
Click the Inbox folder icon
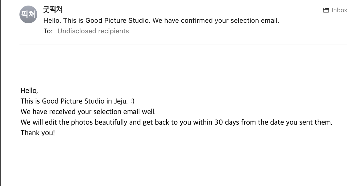point(326,10)
